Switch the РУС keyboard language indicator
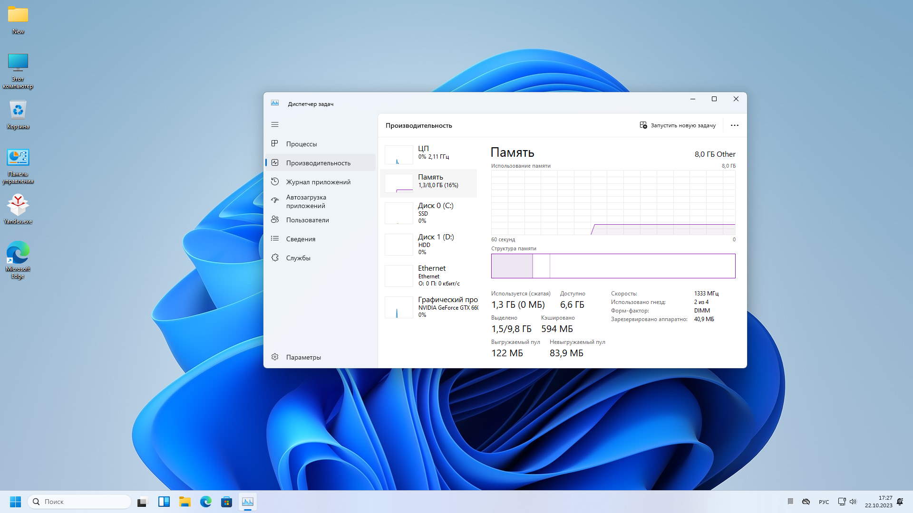 [x=824, y=502]
